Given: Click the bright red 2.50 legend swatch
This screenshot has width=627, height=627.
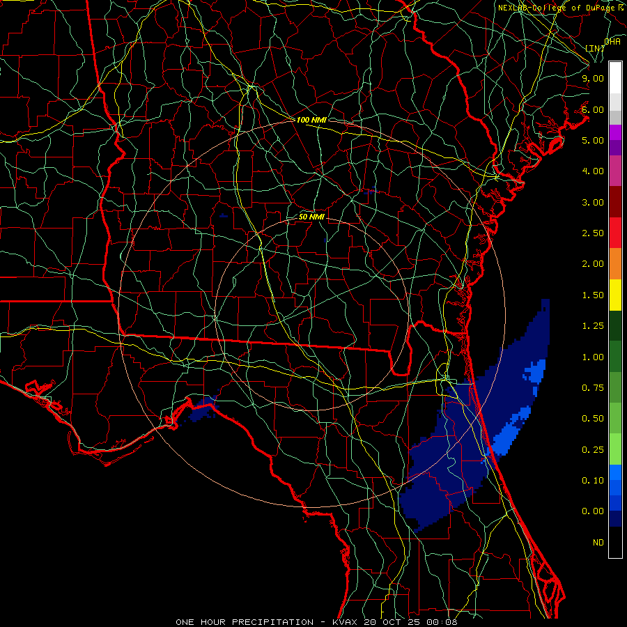Looking at the screenshot, I should pyautogui.click(x=615, y=233).
